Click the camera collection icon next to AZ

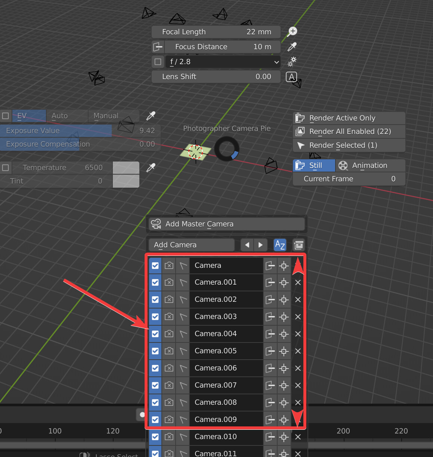pos(299,245)
